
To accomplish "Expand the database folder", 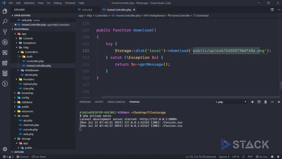I will (27, 102).
